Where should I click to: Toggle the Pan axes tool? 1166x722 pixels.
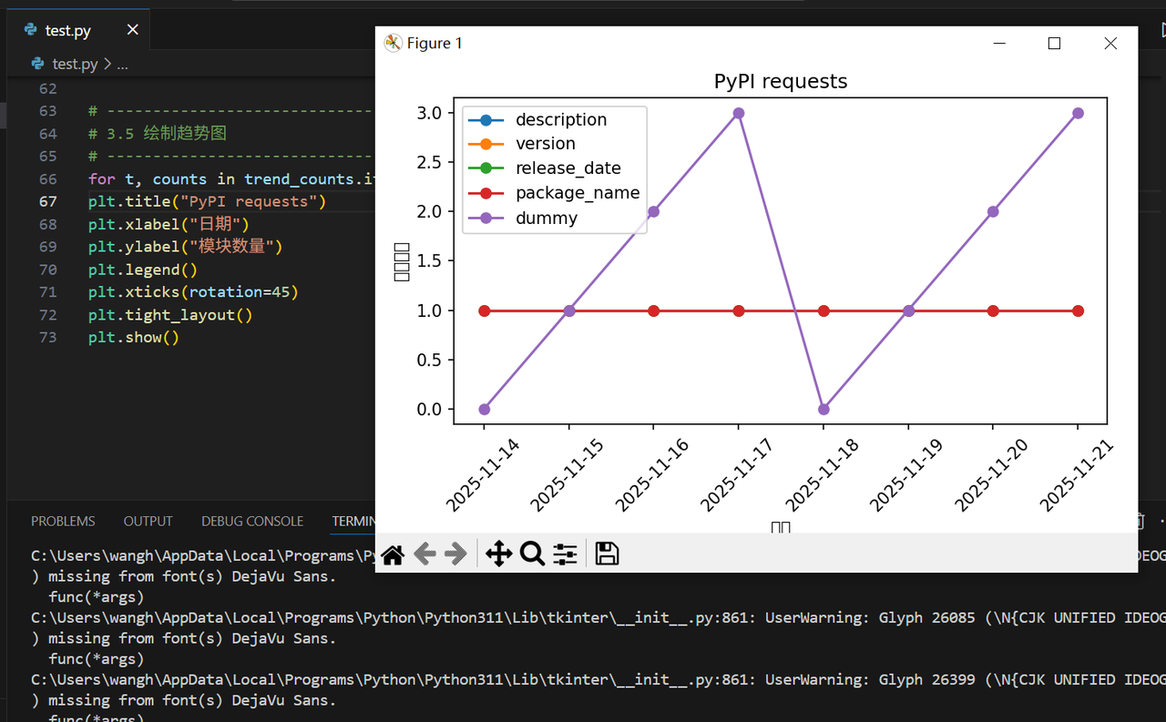point(498,554)
